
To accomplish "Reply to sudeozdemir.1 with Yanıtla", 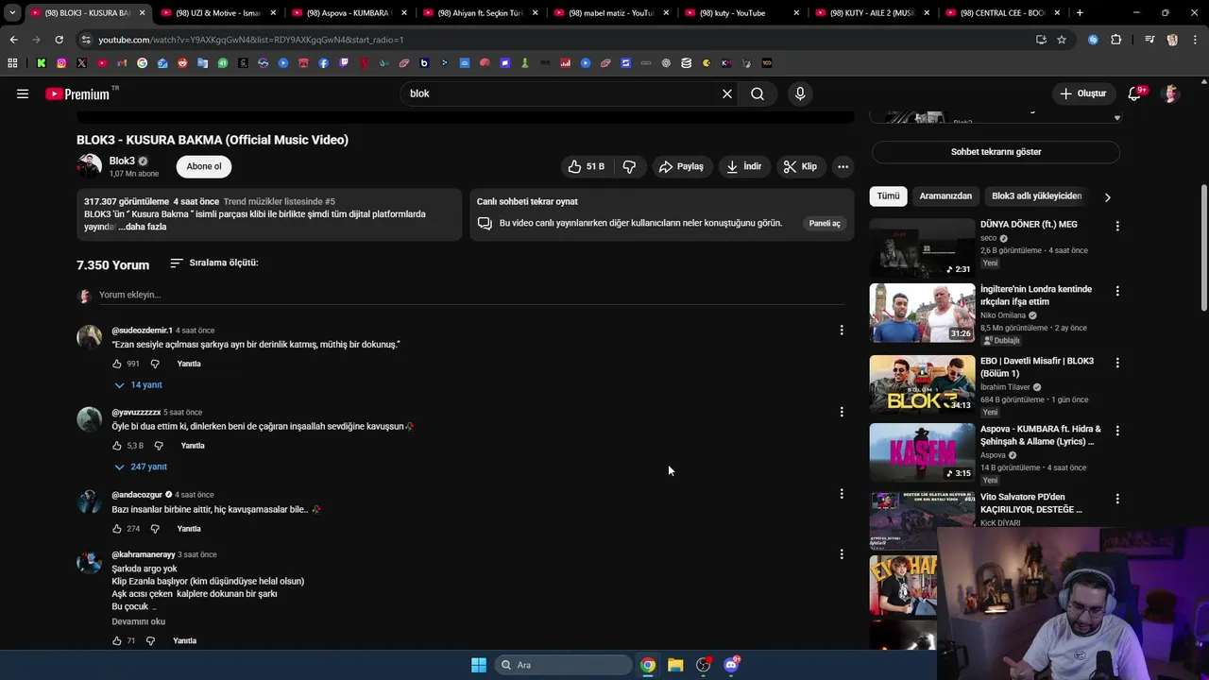I will (x=189, y=364).
